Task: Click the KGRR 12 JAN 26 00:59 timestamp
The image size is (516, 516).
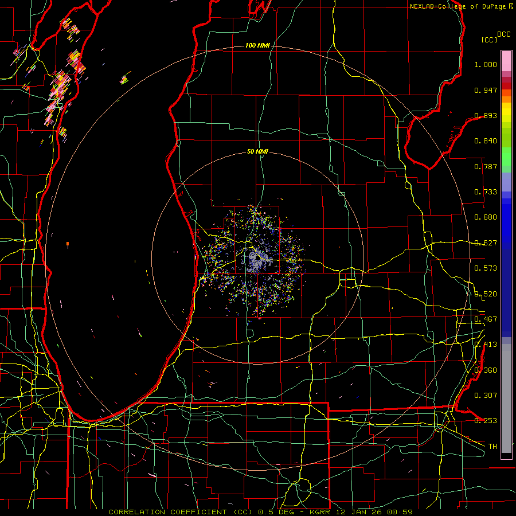Action: click(x=361, y=512)
